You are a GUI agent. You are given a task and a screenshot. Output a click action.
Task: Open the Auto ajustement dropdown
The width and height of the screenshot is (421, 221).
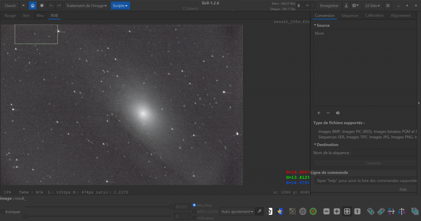tap(237, 212)
